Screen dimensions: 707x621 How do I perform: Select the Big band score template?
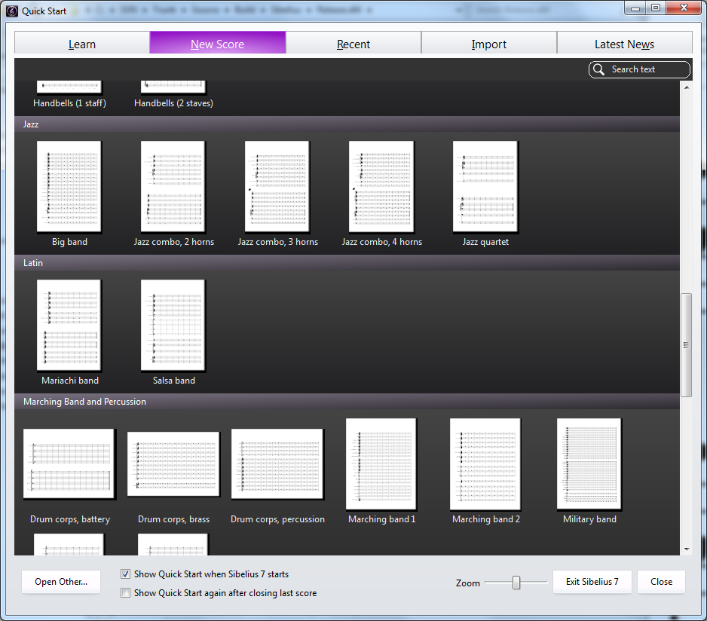pos(69,187)
